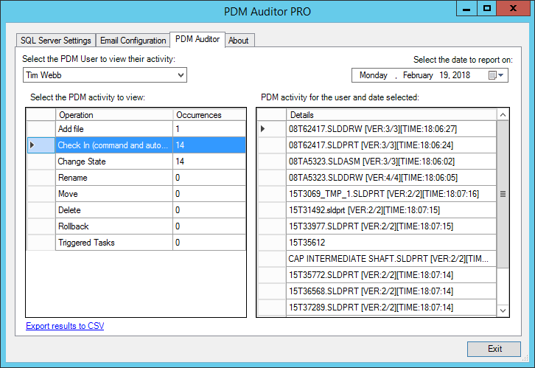Click the Exit button
This screenshot has height=368, width=535.
494,349
